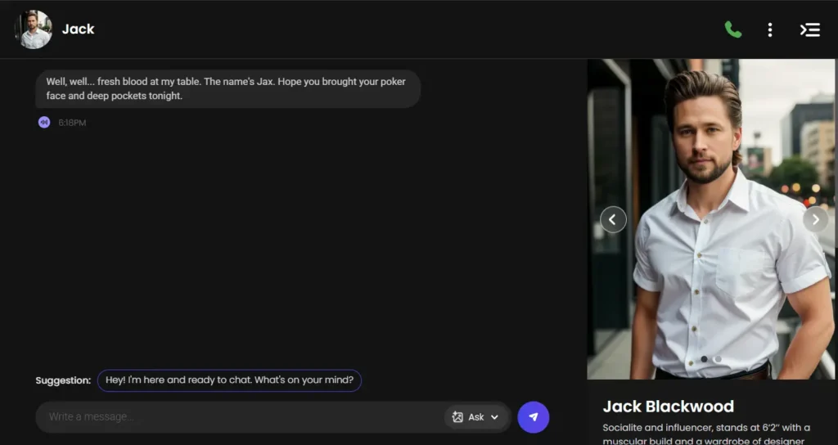
Task: Select the second photo carousel dot
Action: (x=718, y=359)
